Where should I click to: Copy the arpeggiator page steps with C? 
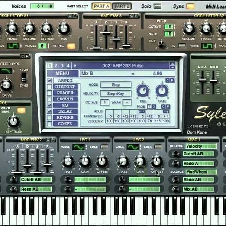(x=163, y=107)
